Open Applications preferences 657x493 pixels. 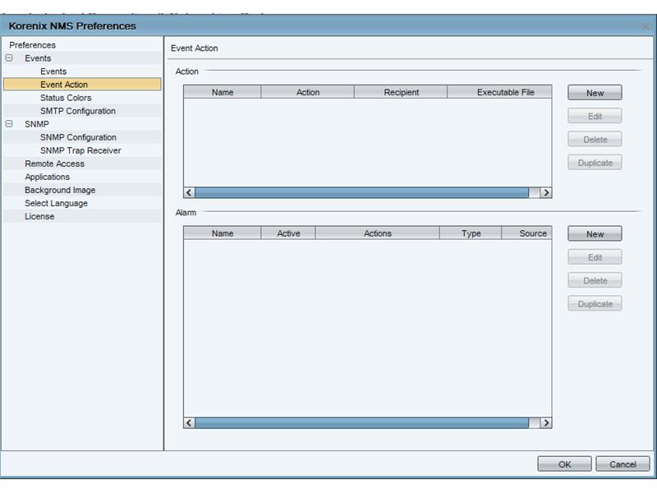(x=48, y=177)
